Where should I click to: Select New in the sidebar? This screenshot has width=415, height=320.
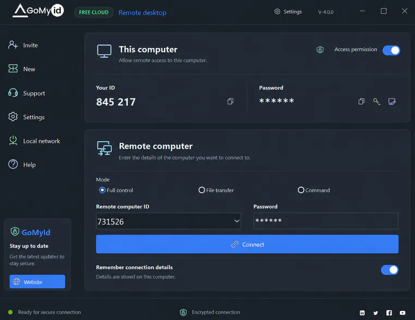click(x=22, y=69)
